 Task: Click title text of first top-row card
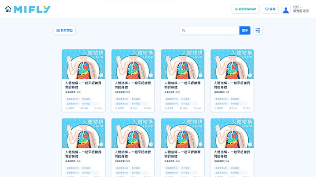tap(83, 85)
